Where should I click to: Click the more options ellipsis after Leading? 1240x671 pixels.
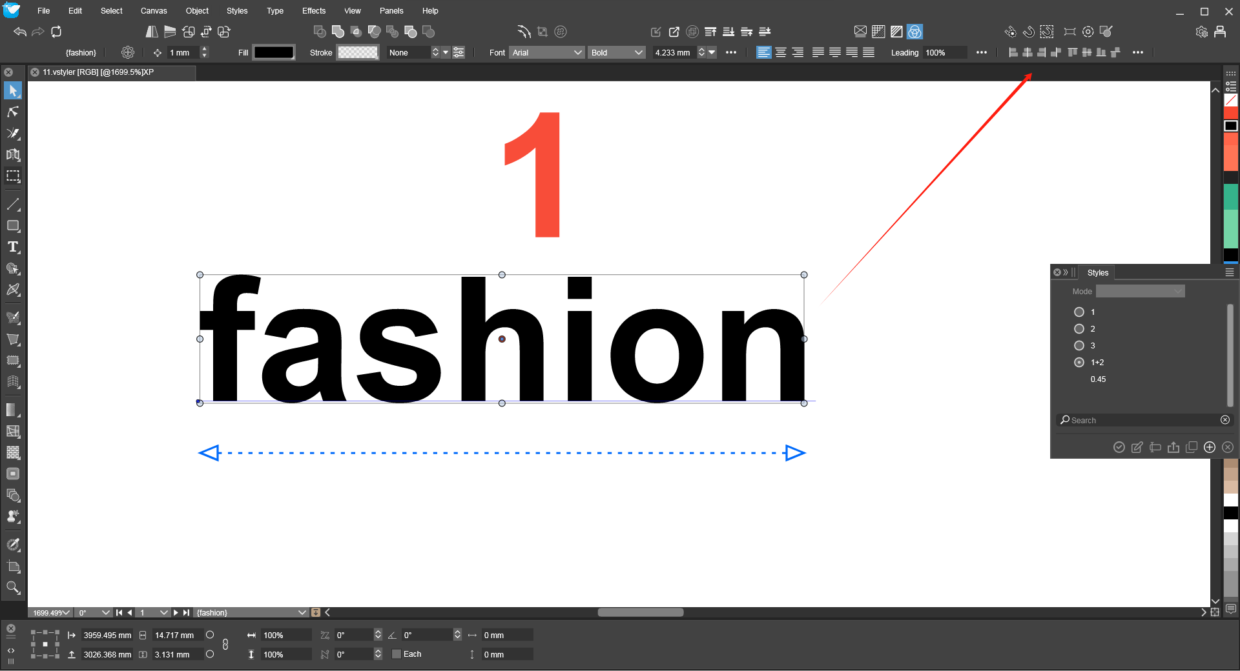[x=982, y=52]
